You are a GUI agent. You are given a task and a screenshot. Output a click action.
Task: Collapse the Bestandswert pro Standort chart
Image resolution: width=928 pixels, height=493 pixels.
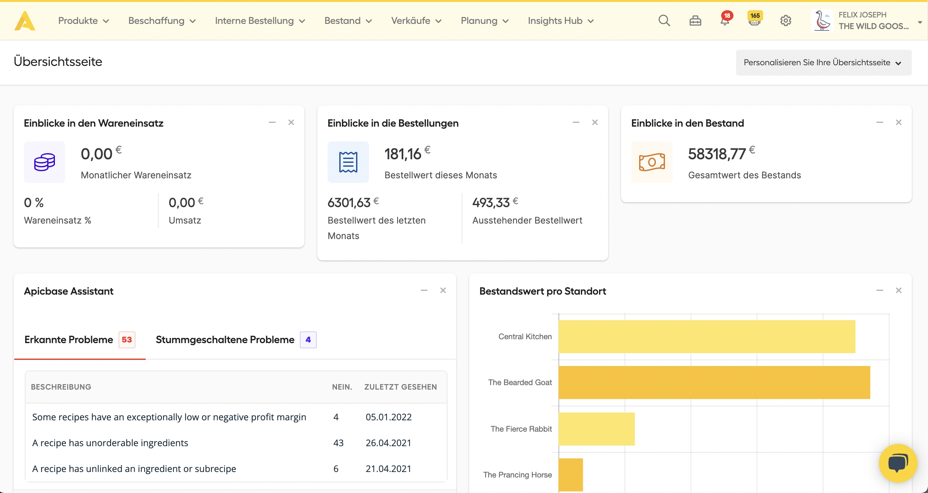[879, 290]
